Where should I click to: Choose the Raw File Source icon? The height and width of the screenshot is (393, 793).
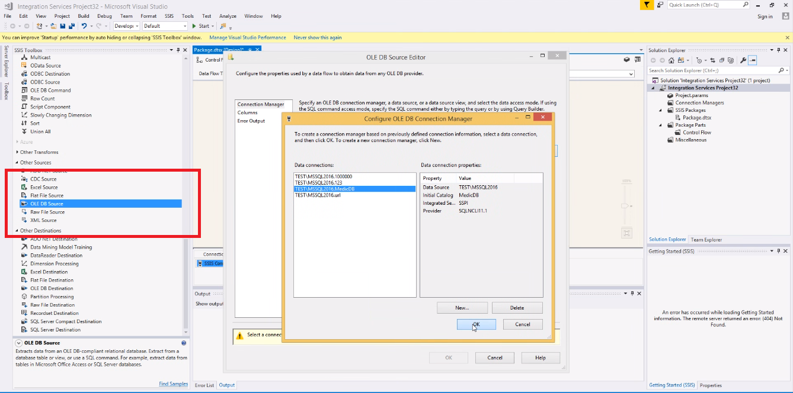click(x=24, y=212)
